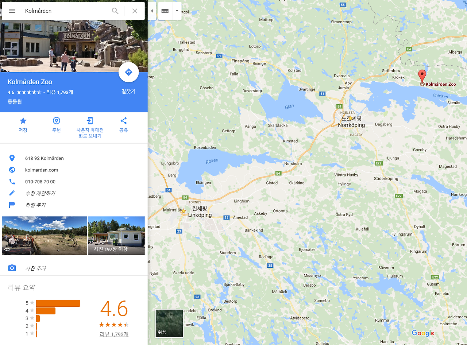Viewport: 467px width, 345px height.
Task: Clear the Kolmården search text
Action: (135, 11)
